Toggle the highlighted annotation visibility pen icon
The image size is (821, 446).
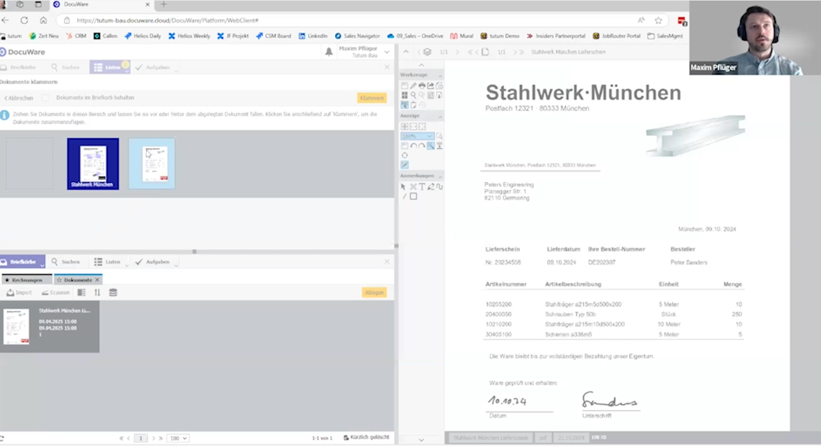405,165
